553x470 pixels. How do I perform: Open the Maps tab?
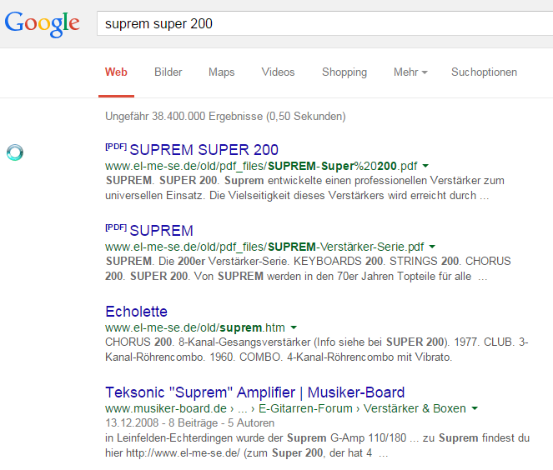(x=221, y=72)
